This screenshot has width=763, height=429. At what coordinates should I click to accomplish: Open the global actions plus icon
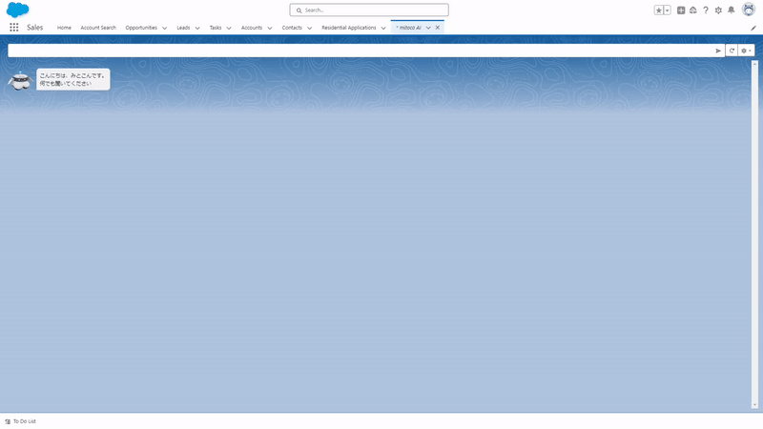[681, 10]
